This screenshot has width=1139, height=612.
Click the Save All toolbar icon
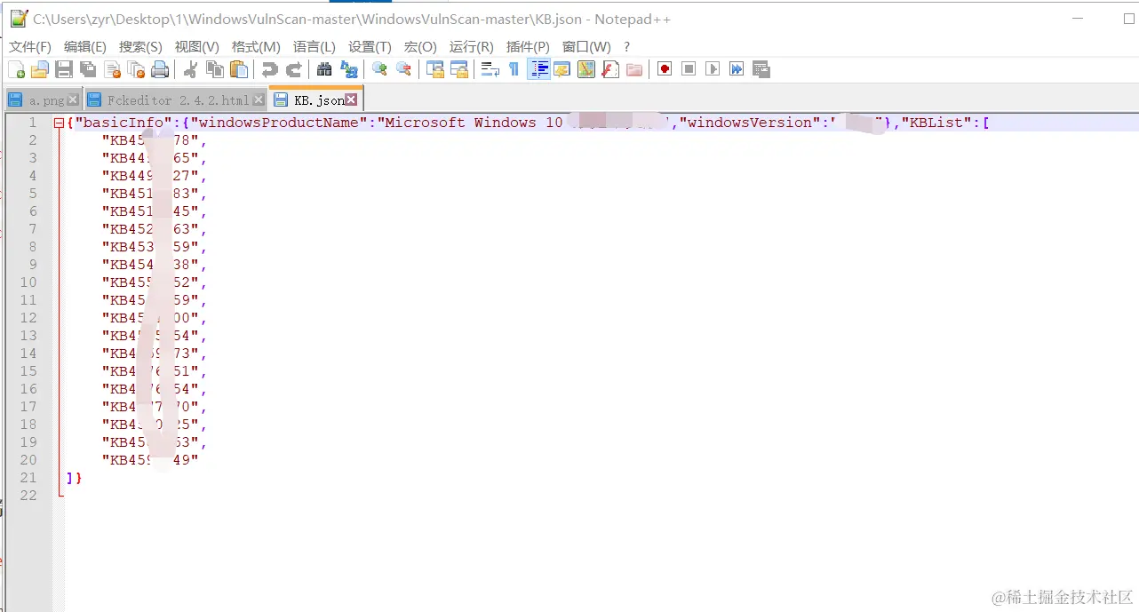pos(88,69)
